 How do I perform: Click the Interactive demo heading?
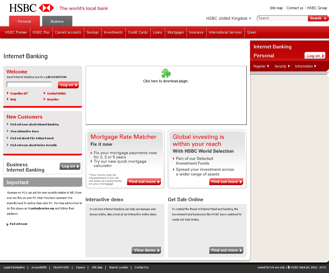pyautogui.click(x=104, y=199)
